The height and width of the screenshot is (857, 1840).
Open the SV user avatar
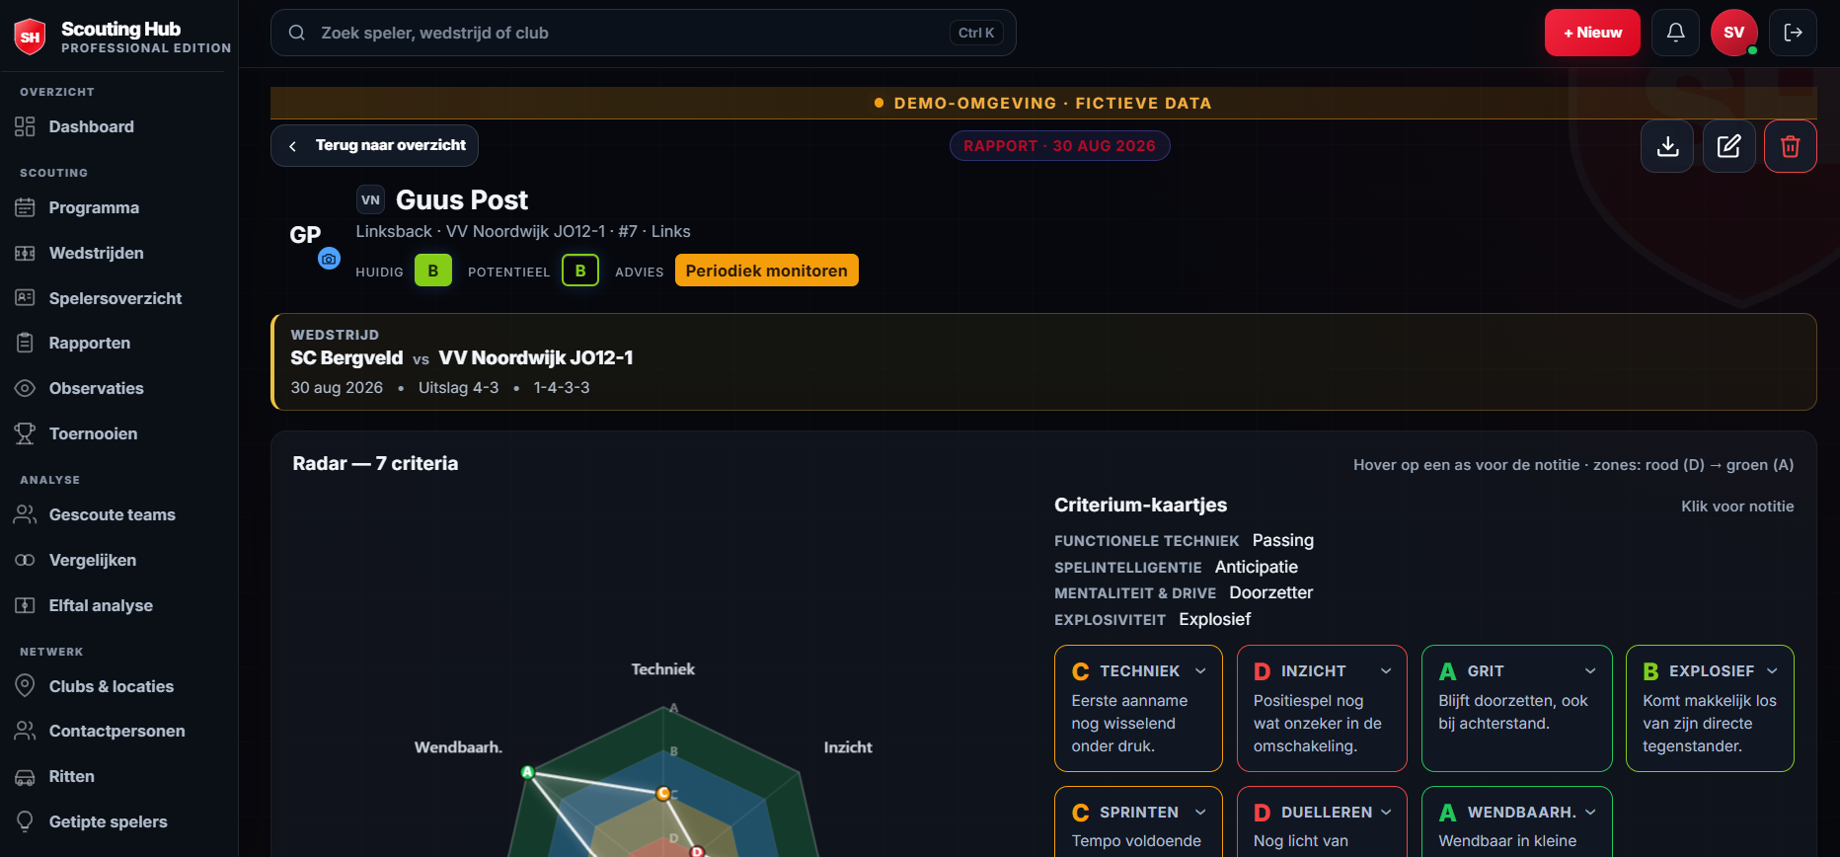pyautogui.click(x=1734, y=33)
